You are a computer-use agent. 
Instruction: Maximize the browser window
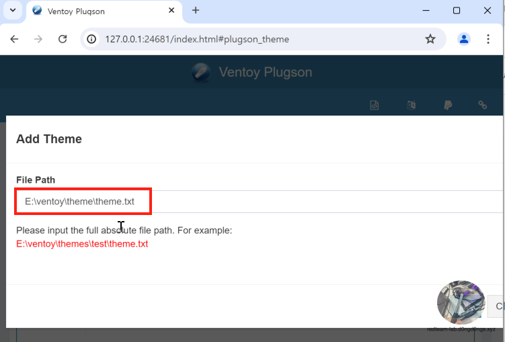(457, 11)
